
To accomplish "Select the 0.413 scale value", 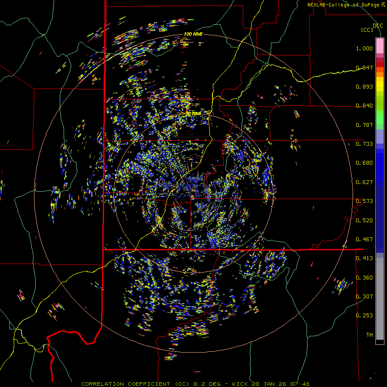I will pos(364,258).
